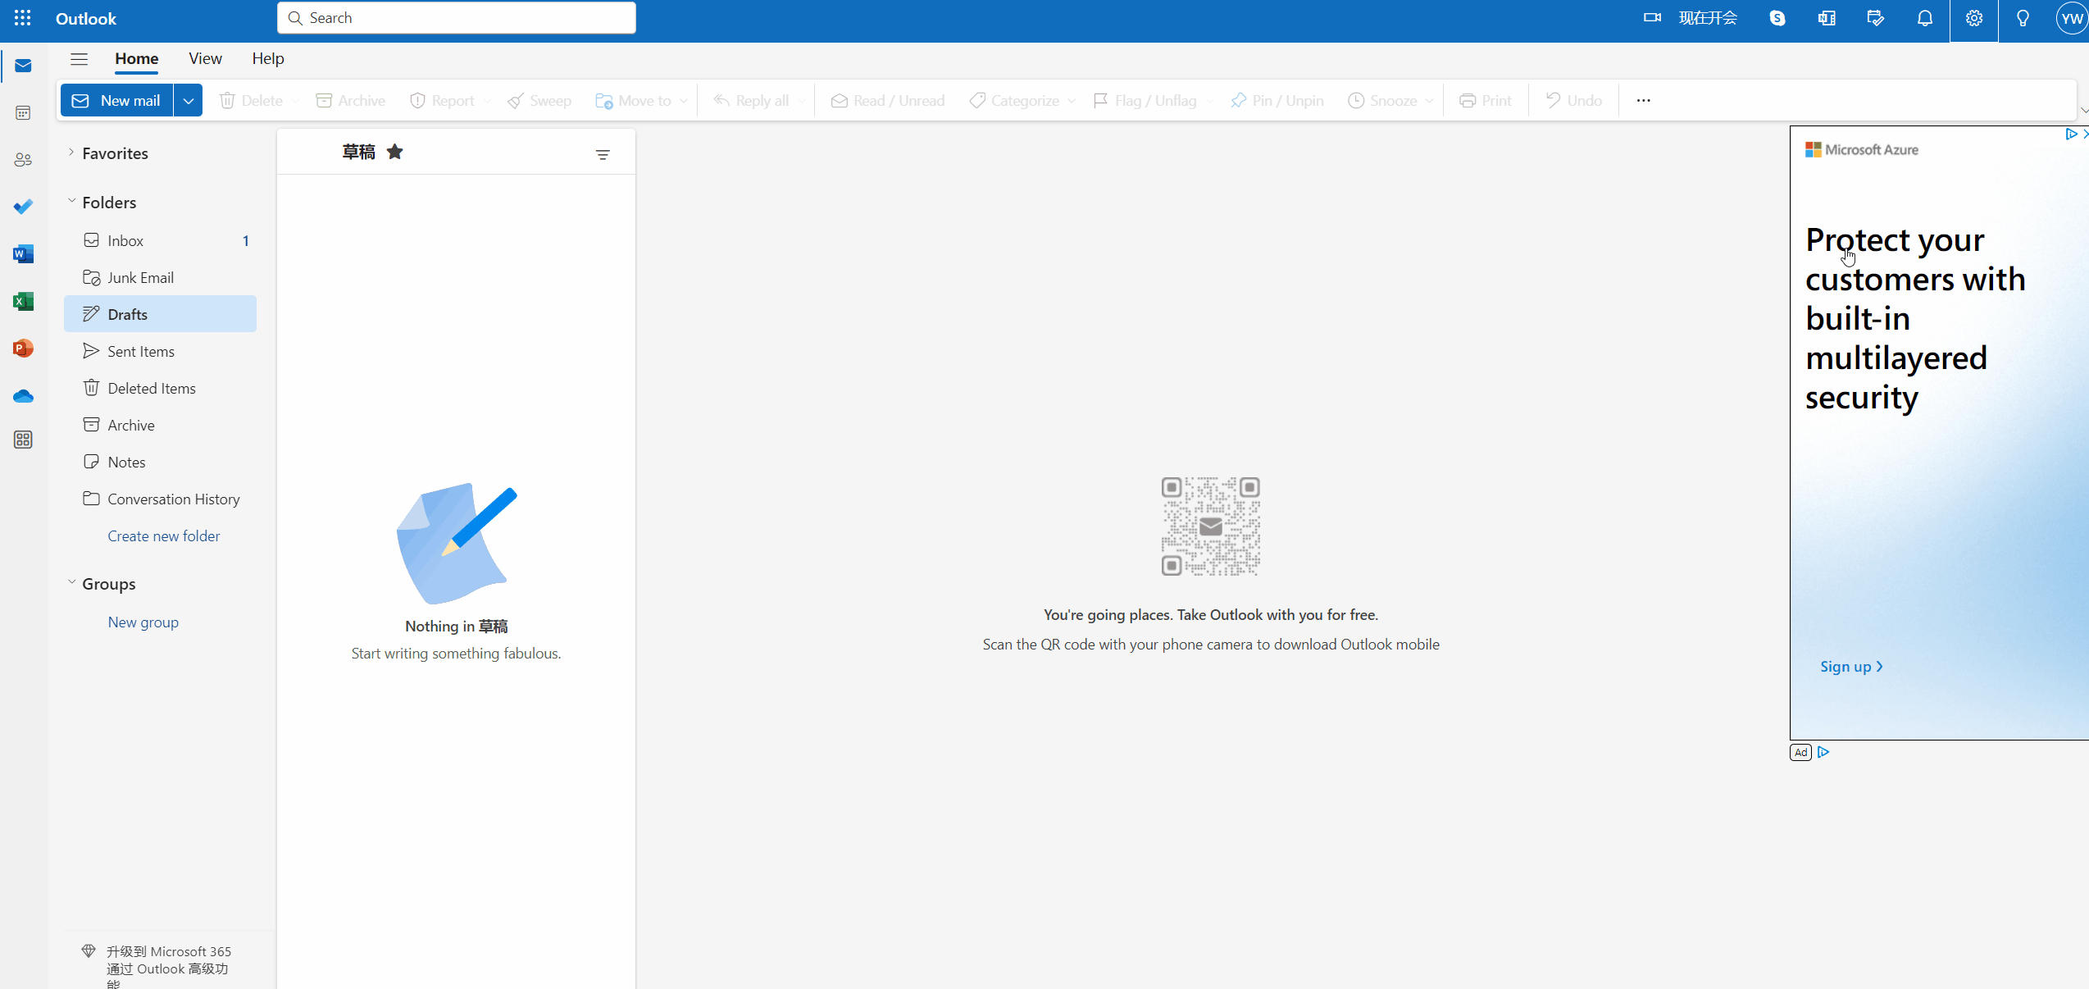
Task: Open the YW account avatar
Action: [2073, 18]
